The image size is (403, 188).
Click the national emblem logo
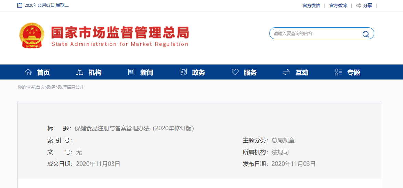click(x=32, y=35)
